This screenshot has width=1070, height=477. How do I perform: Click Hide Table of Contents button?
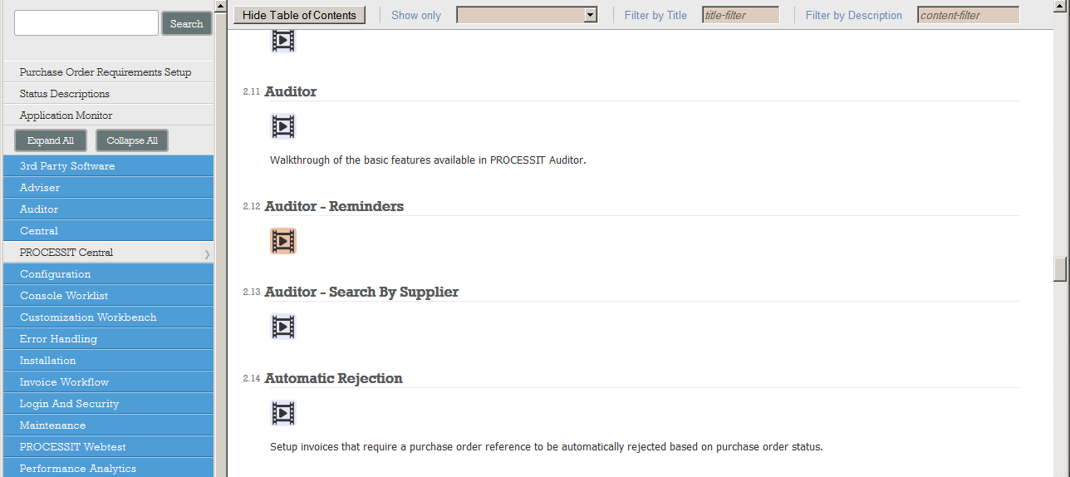tap(299, 15)
